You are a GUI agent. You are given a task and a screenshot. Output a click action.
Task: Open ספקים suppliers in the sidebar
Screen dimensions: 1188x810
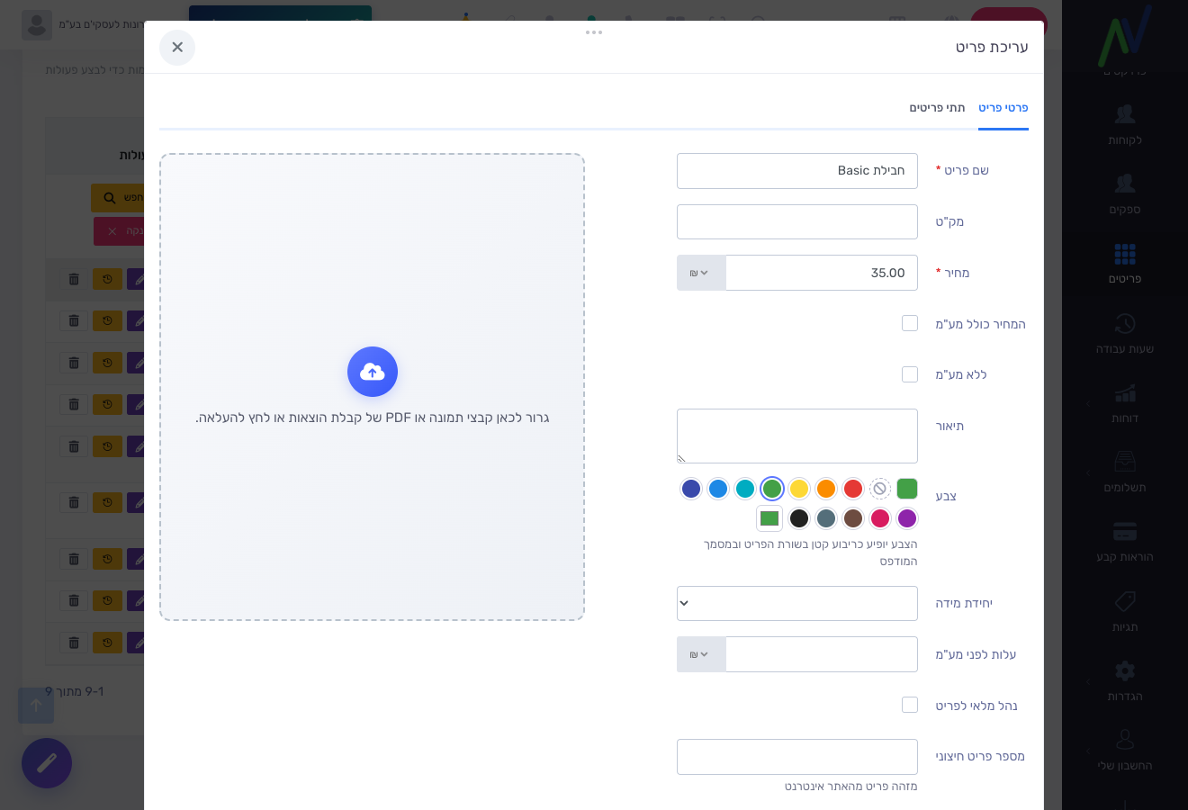(x=1125, y=194)
